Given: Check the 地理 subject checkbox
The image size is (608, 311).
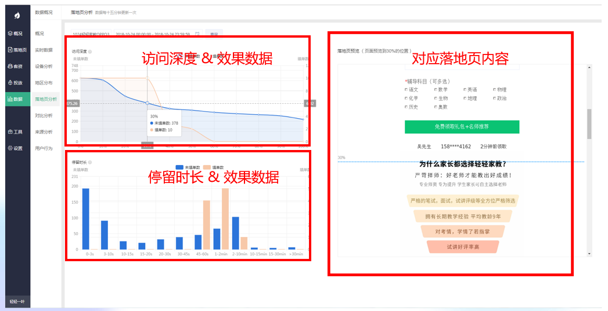Looking at the screenshot, I should point(465,98).
